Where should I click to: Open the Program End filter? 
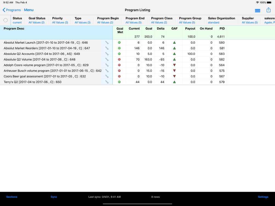(x=135, y=20)
